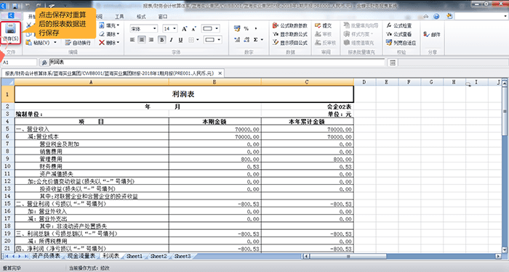The height and width of the screenshot is (272, 509).
Task: Open the Delete (删除) dropdown arrow
Action: coord(118,42)
